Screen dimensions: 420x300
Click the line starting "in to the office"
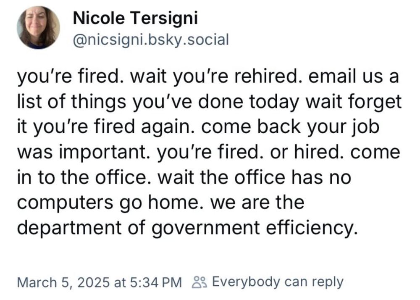(184, 177)
